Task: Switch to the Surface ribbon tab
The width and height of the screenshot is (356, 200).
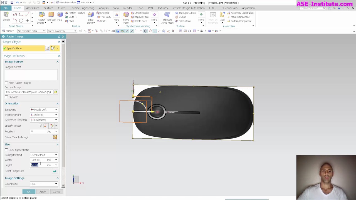Action: (x=48, y=8)
